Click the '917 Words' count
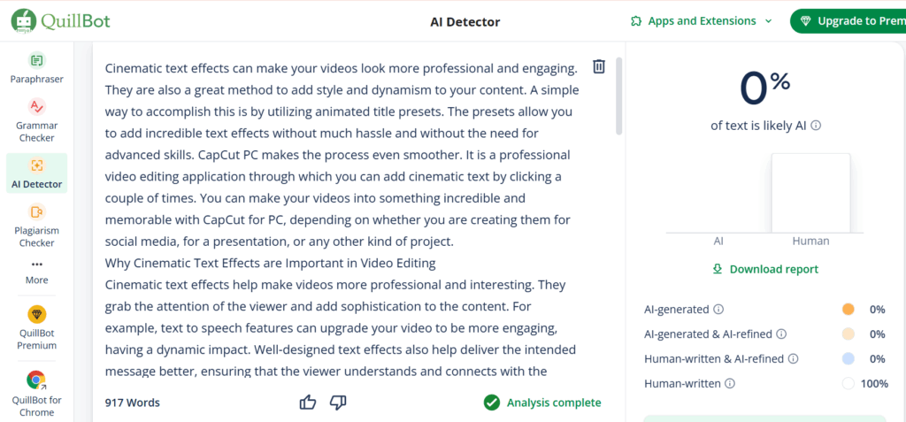 [x=133, y=403]
